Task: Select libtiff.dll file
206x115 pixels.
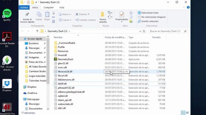Action: (x=62, y=84)
